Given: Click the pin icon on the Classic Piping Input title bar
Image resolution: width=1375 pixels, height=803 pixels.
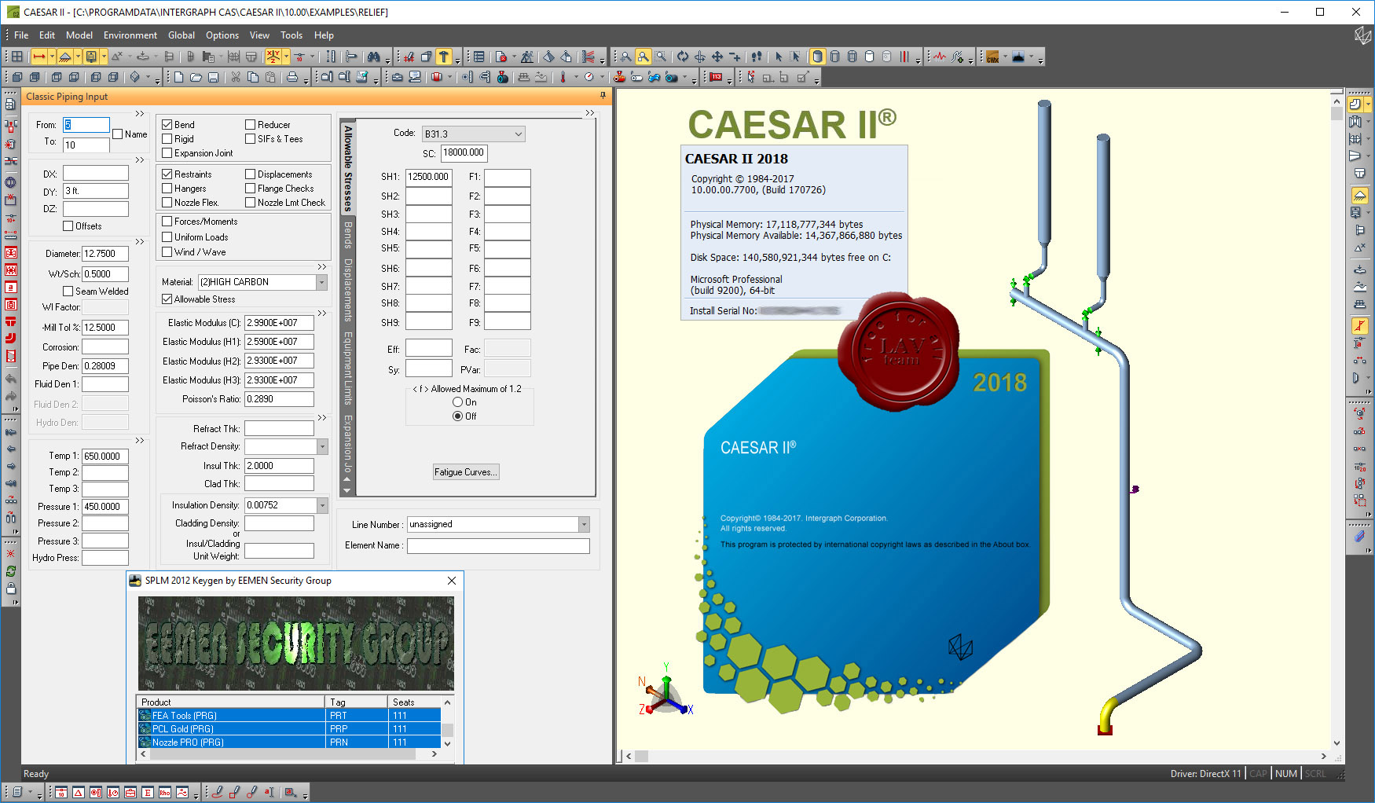Looking at the screenshot, I should pyautogui.click(x=603, y=96).
